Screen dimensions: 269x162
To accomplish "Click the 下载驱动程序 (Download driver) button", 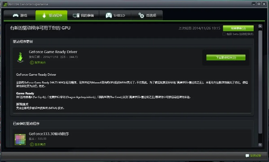I will click(226, 58).
